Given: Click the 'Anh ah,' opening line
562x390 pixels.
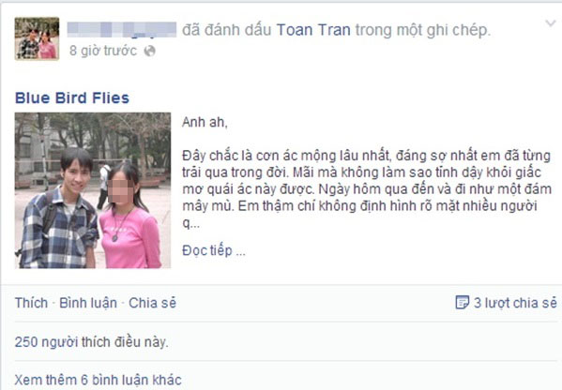Looking at the screenshot, I should (205, 123).
